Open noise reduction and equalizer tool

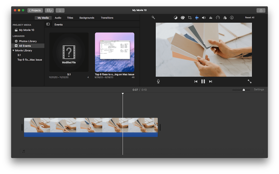pos(211,18)
